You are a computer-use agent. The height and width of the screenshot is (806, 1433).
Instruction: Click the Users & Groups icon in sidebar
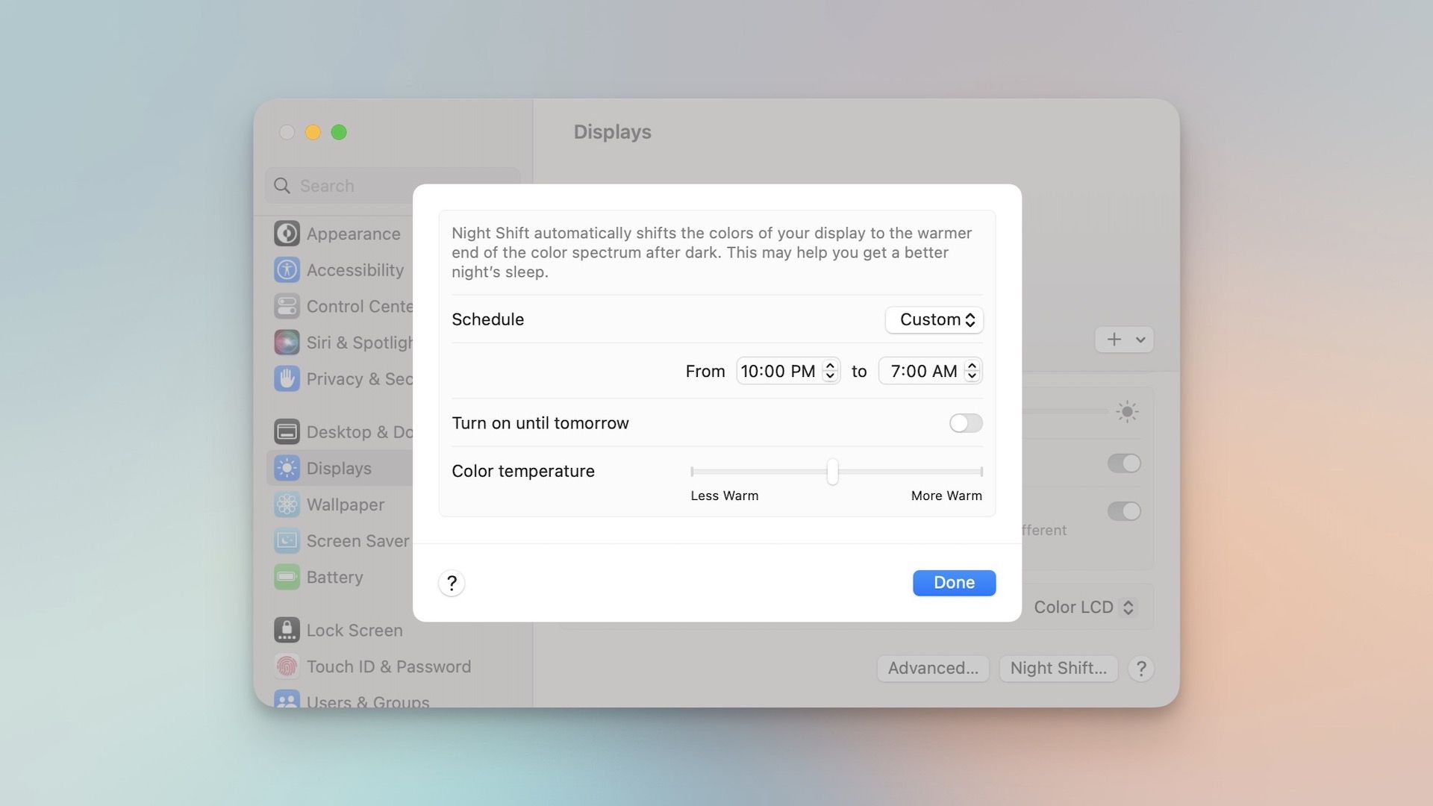[287, 700]
